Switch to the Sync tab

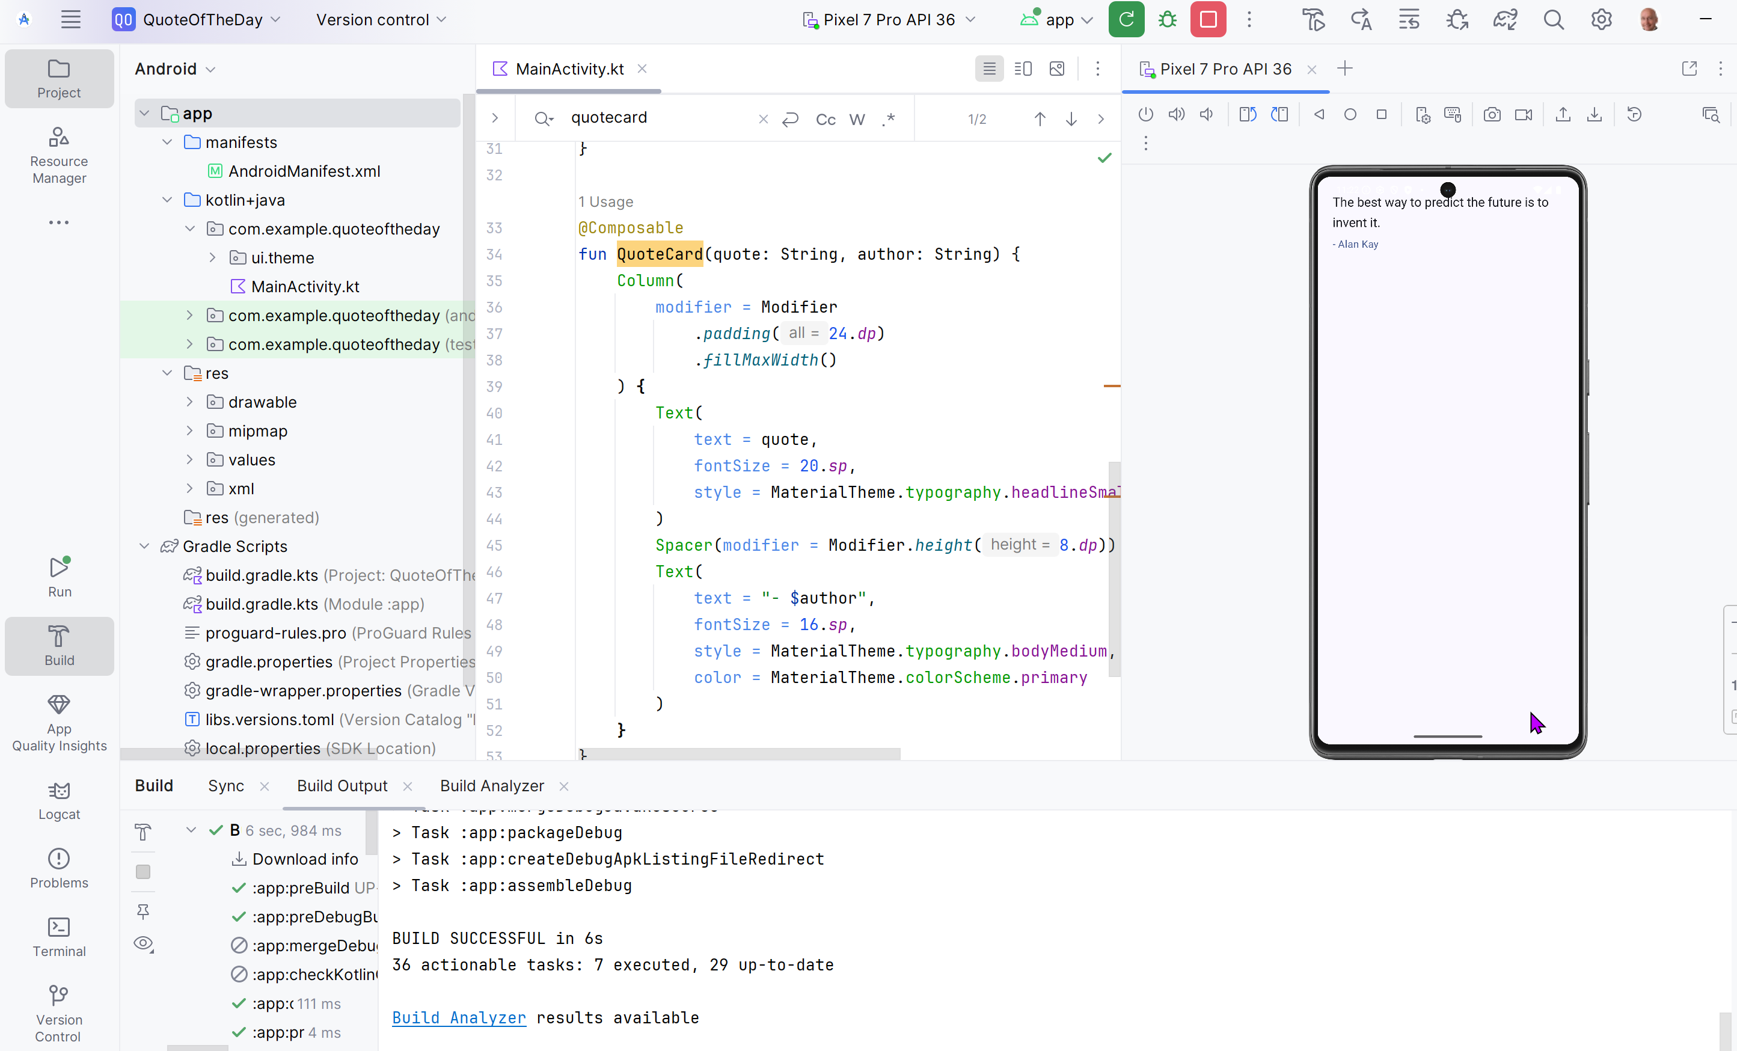point(225,785)
